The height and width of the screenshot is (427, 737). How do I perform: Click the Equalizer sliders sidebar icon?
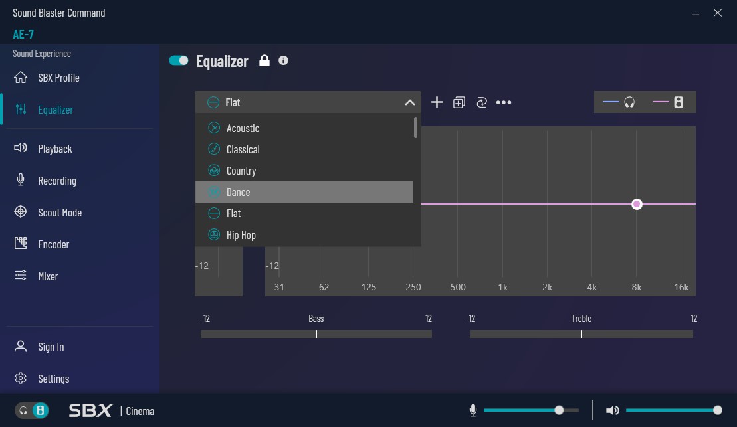point(21,109)
